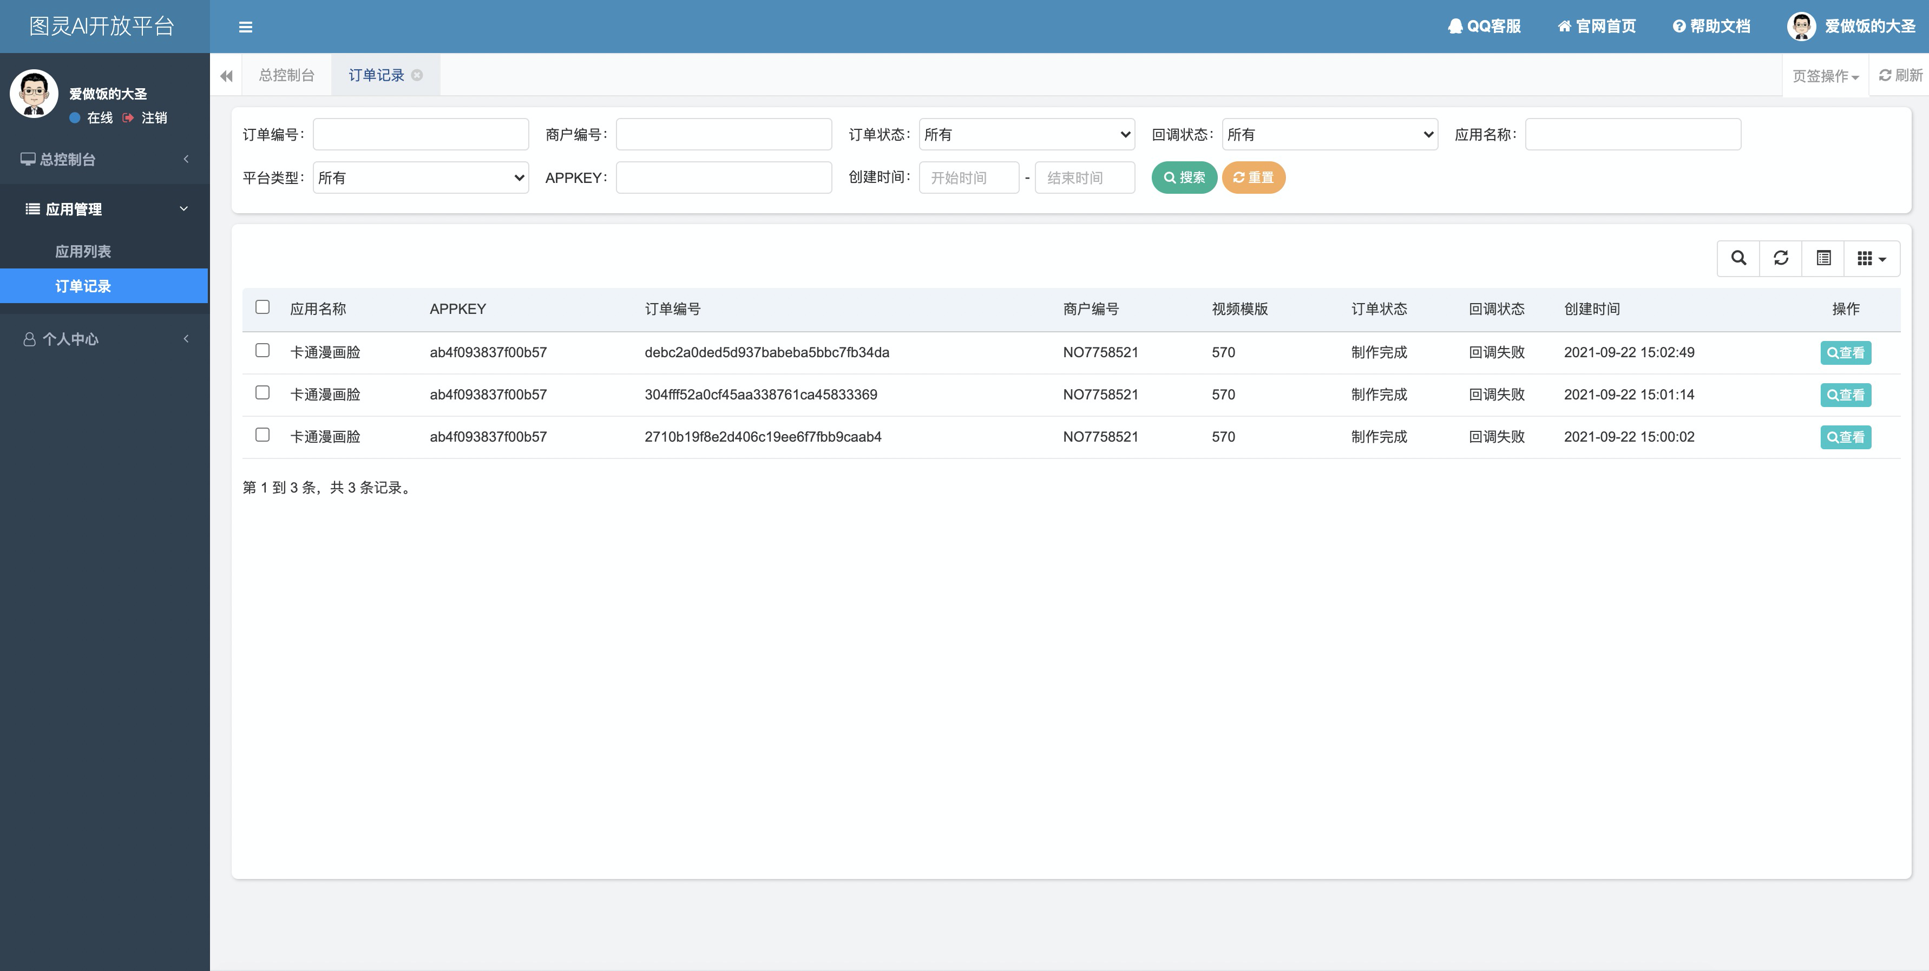Click the QQ客服 bell icon link
This screenshot has width=1929, height=971.
(x=1484, y=26)
